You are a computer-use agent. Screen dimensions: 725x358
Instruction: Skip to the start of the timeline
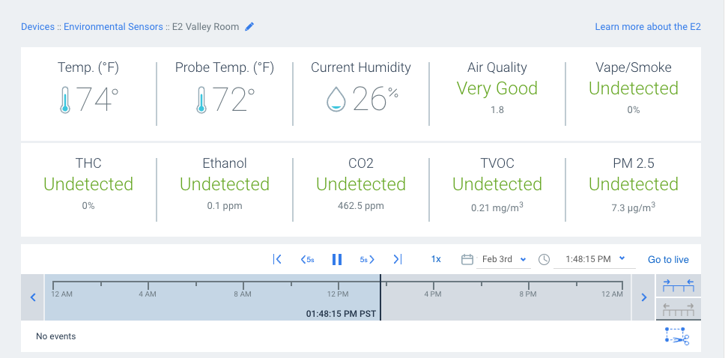(277, 259)
